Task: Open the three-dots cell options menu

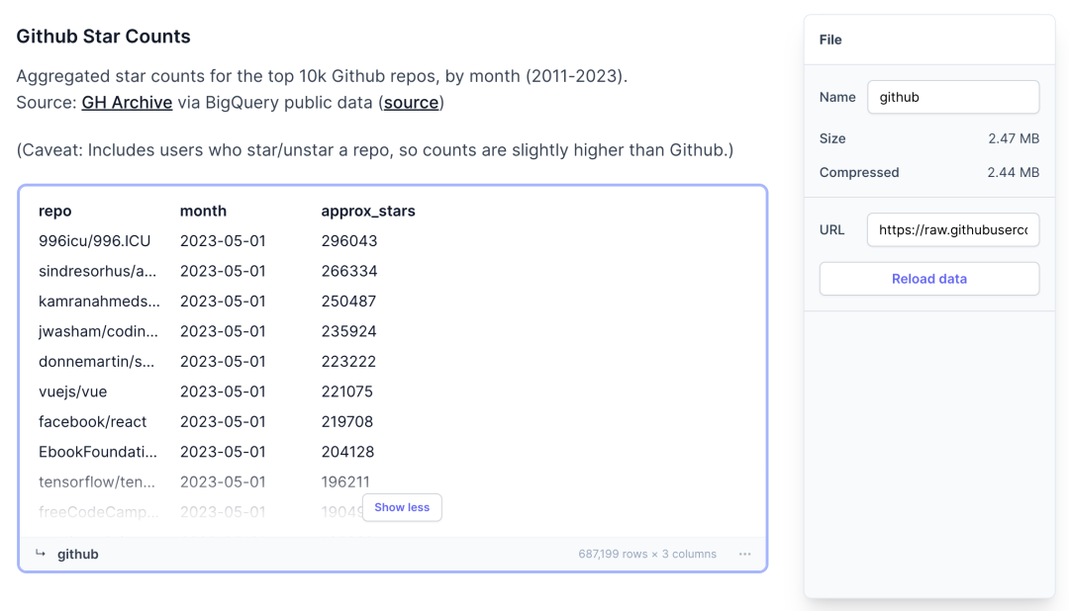Action: coord(744,554)
